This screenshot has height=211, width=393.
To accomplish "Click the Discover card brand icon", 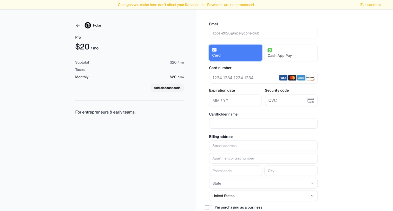I will [x=310, y=78].
